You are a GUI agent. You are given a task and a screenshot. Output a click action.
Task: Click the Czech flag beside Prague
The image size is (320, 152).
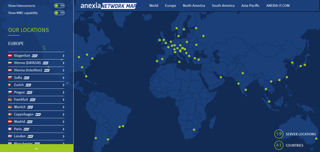point(10,92)
